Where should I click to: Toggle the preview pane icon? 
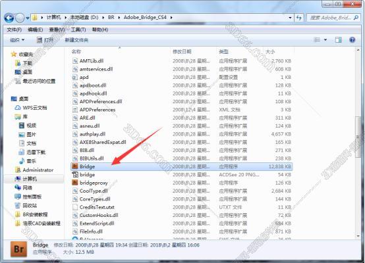pyautogui.click(x=339, y=40)
